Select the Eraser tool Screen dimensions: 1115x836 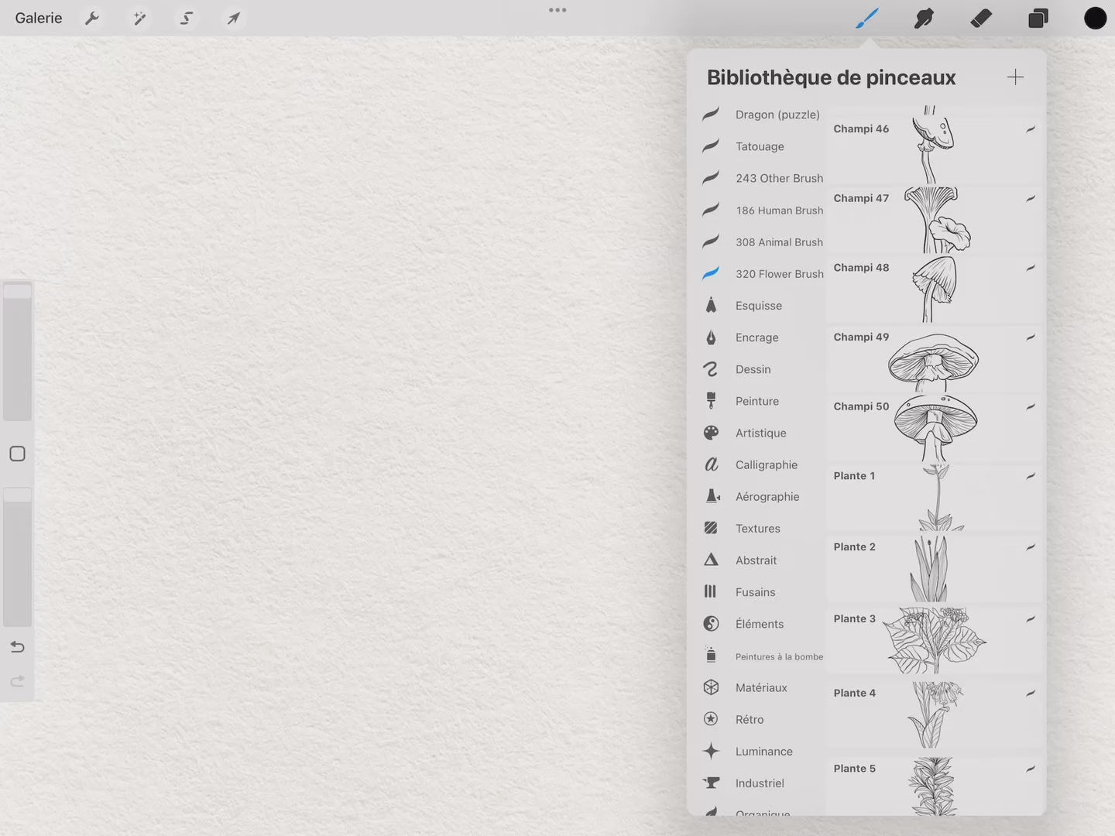981,18
